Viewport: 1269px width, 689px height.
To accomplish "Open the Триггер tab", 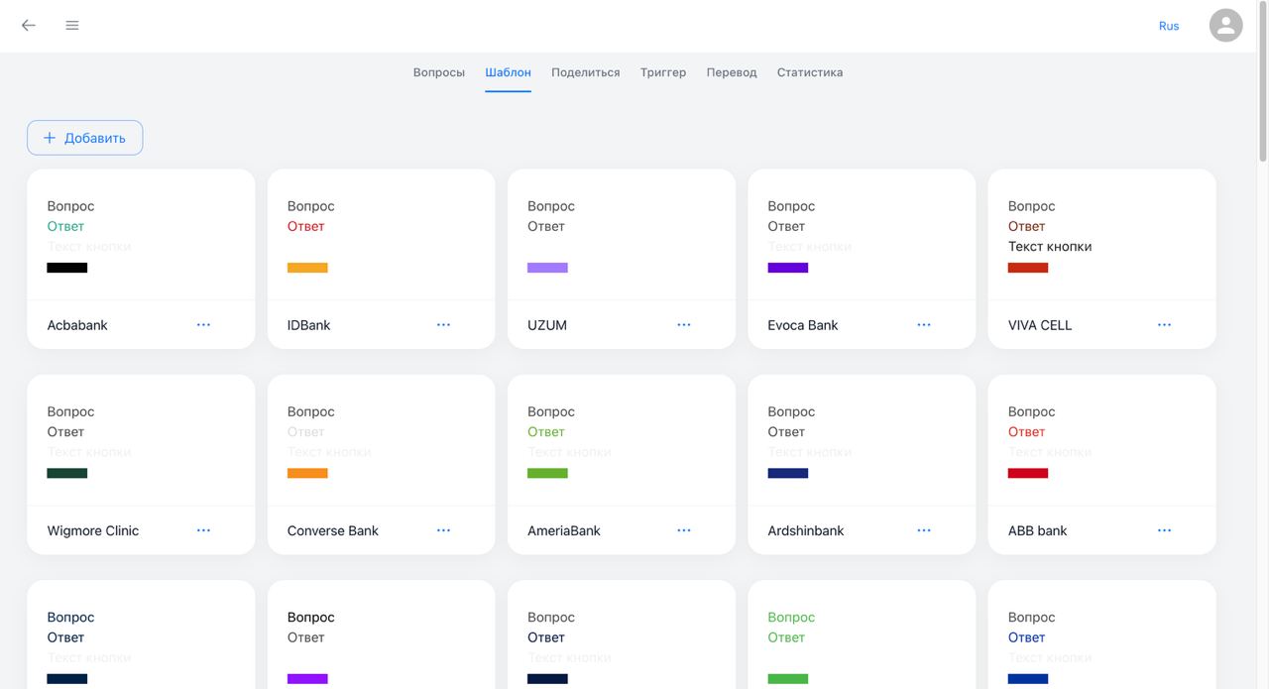I will point(663,72).
